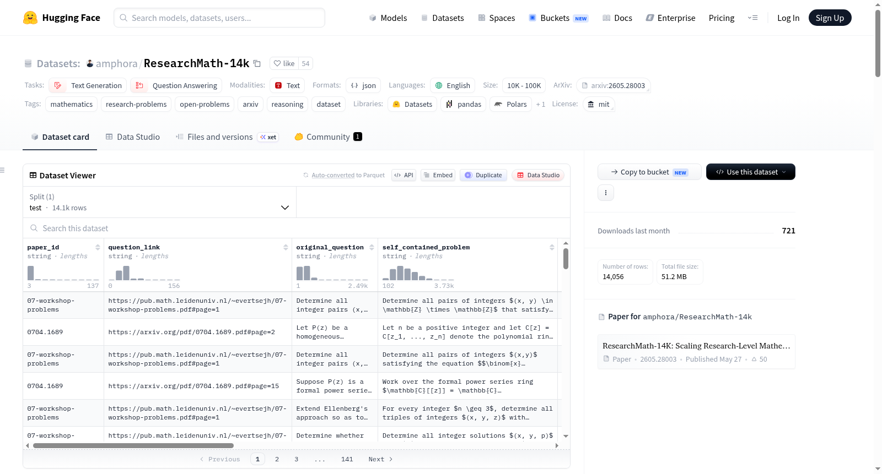
Task: Switch to the Dataset card tab
Action: 60,137
